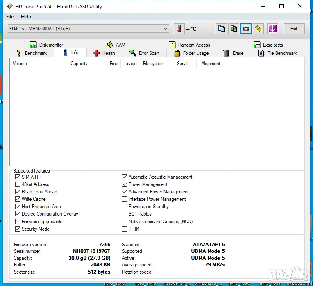Toggle the TRIM checkbox
313x286 pixels.
(x=125, y=229)
